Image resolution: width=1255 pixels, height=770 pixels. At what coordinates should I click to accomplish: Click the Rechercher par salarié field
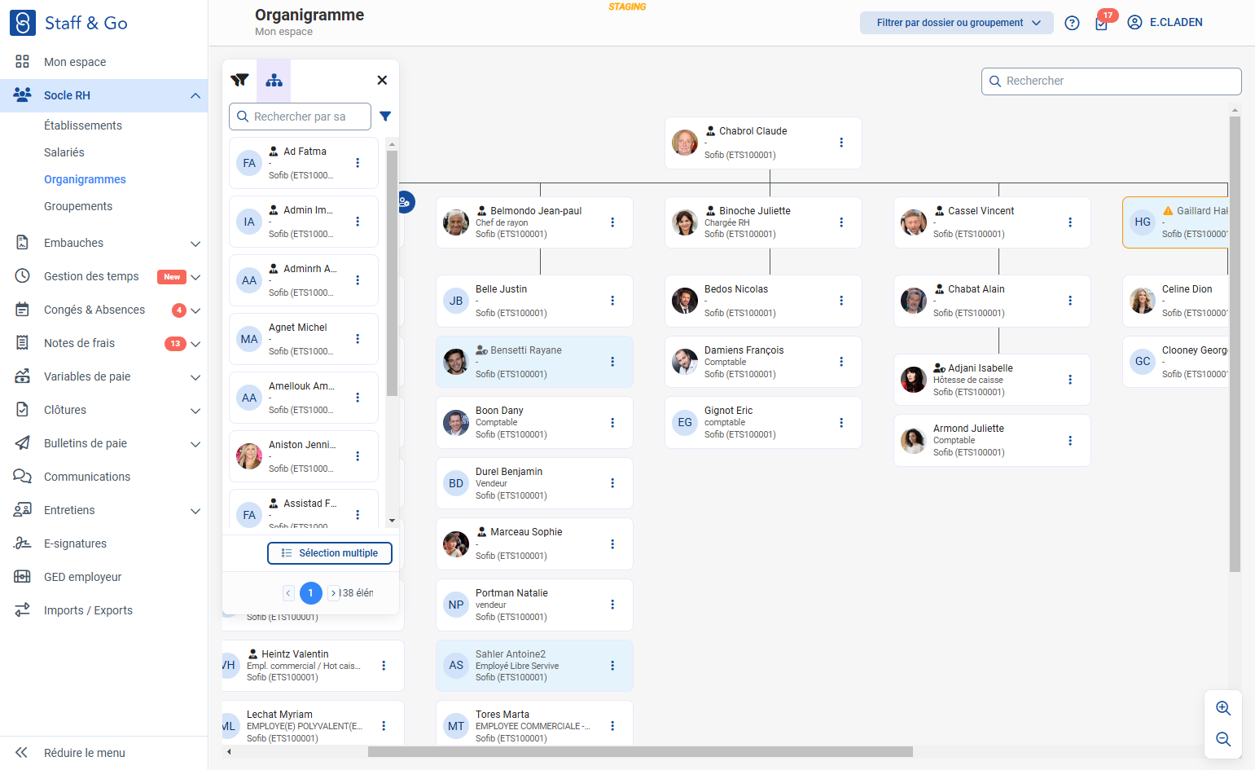[x=300, y=117]
